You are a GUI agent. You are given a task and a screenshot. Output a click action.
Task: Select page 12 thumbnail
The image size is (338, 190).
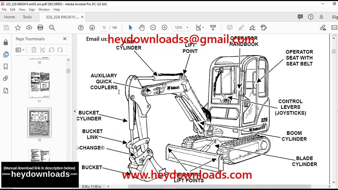pos(39,123)
